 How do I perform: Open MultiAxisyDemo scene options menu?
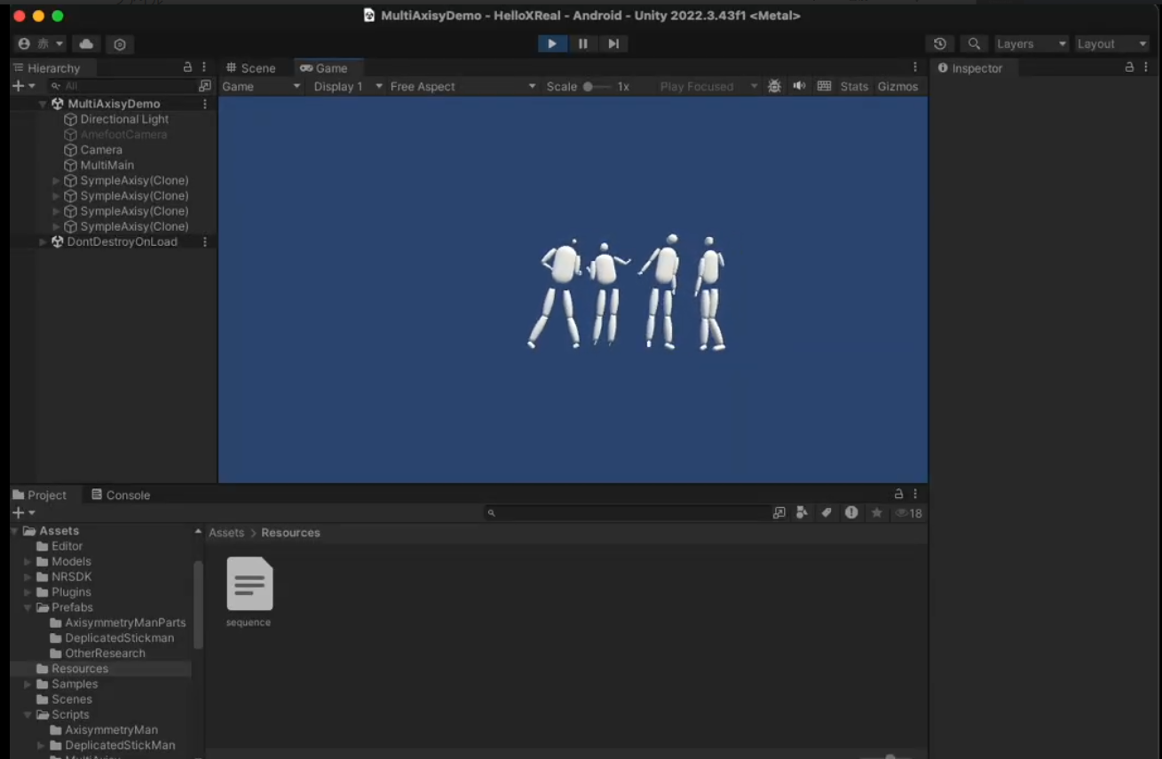click(x=205, y=104)
